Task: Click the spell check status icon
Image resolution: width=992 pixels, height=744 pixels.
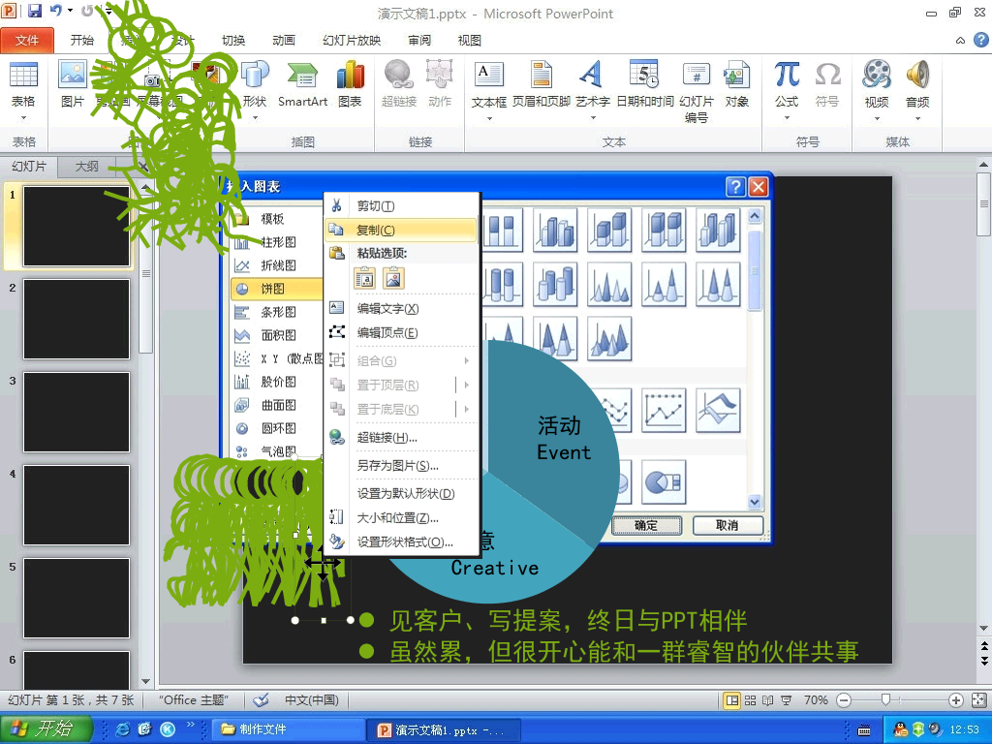Action: (261, 700)
